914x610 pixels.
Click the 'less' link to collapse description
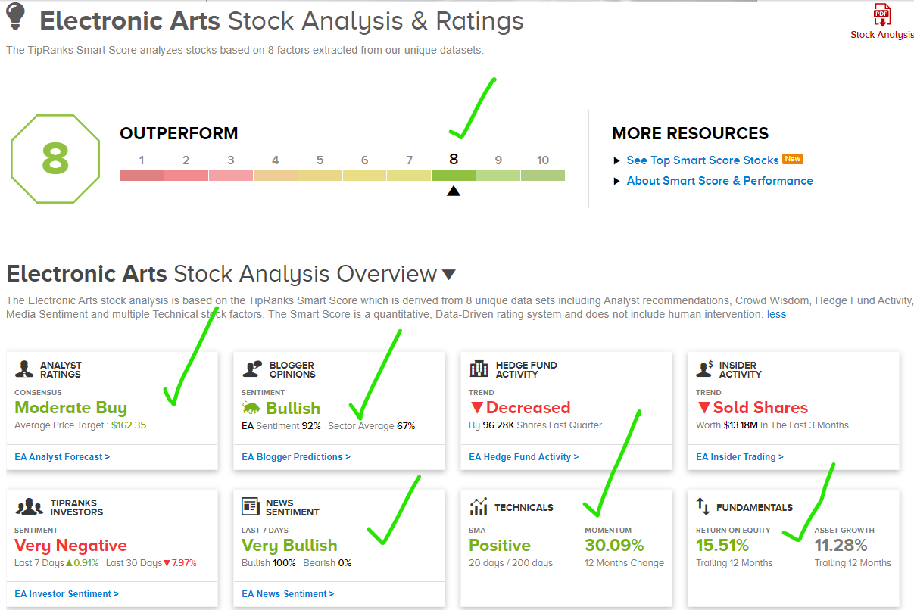[x=776, y=314]
